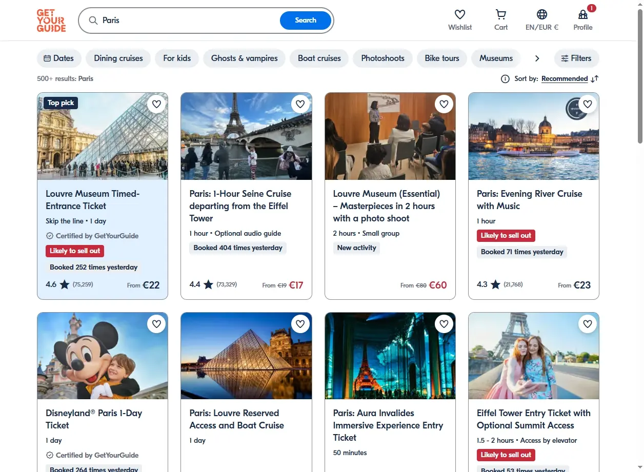
Task: Click the star rating on Evening River Cruise card
Action: [495, 284]
